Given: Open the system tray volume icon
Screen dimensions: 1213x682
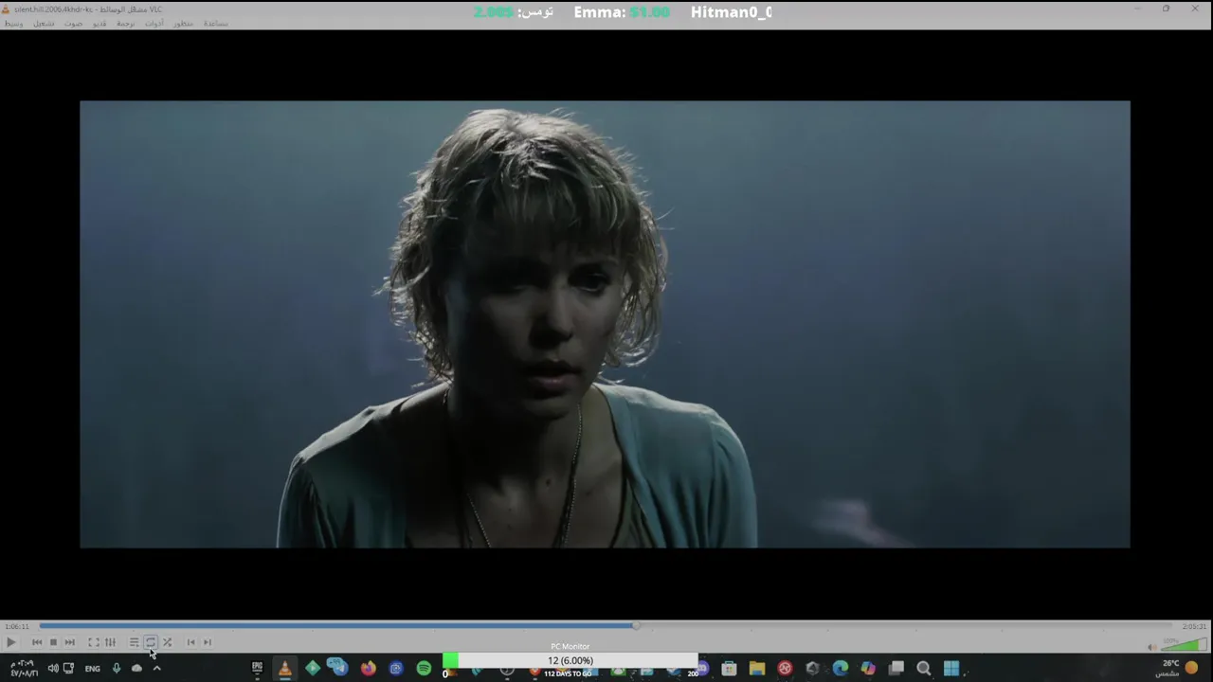Looking at the screenshot, I should tap(53, 668).
